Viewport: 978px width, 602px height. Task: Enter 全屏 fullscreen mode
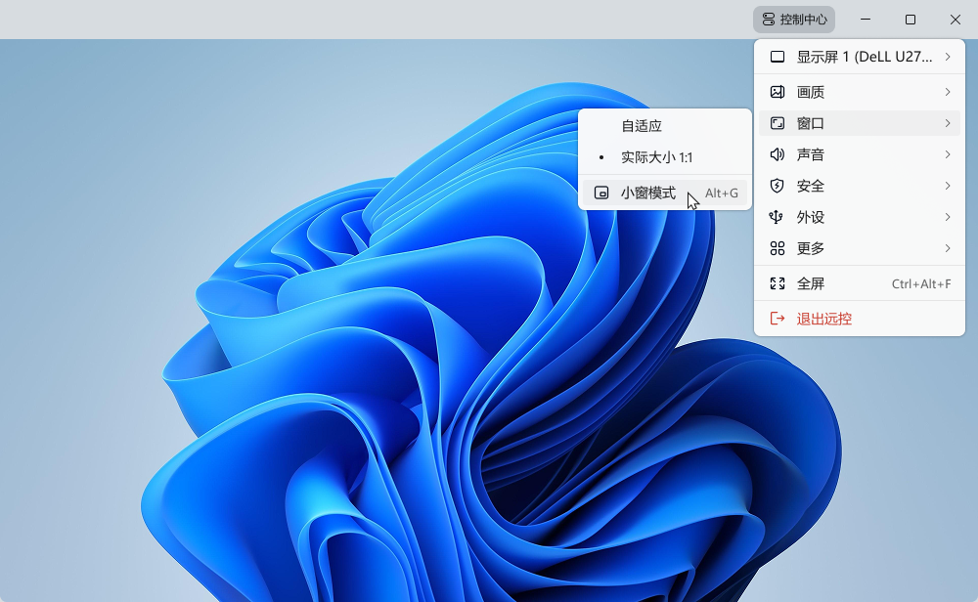coord(860,283)
